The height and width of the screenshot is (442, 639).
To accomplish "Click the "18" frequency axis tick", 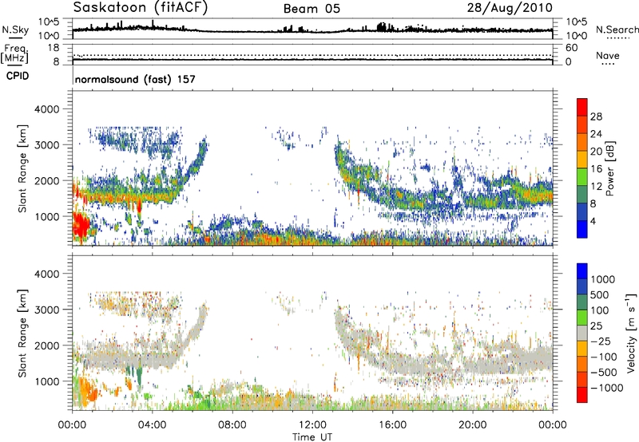I will [54, 48].
